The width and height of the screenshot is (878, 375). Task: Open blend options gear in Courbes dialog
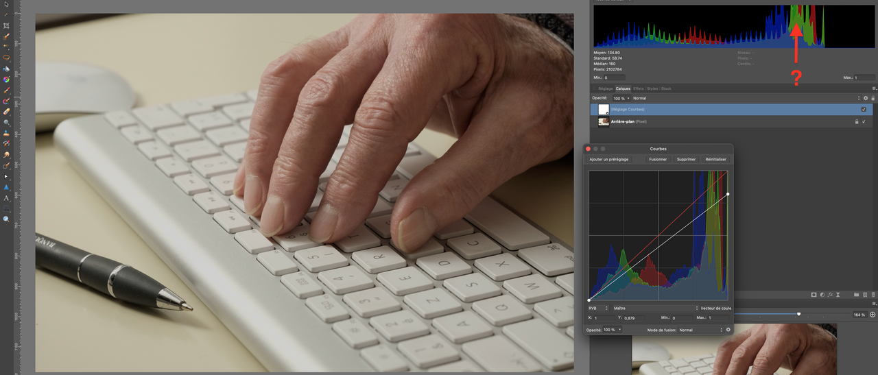(728, 330)
